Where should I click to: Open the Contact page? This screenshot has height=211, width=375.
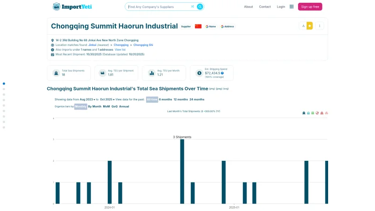tap(265, 7)
